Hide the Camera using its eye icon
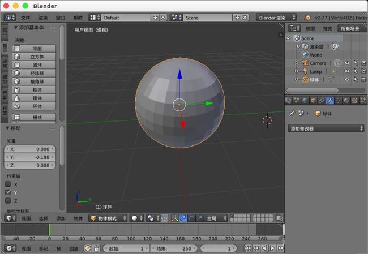The height and width of the screenshot is (254, 368). click(x=347, y=63)
